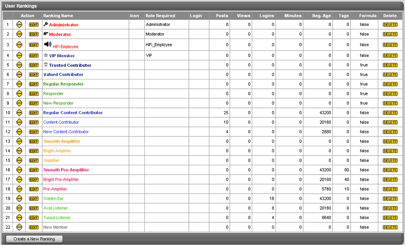This screenshot has height=245, width=405.
Task: Click the reorder arrows icon for New Content Contributor
Action: pyautogui.click(x=19, y=132)
